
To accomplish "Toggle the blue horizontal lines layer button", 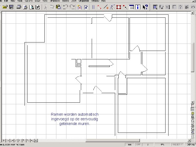I will pyautogui.click(x=131, y=7).
